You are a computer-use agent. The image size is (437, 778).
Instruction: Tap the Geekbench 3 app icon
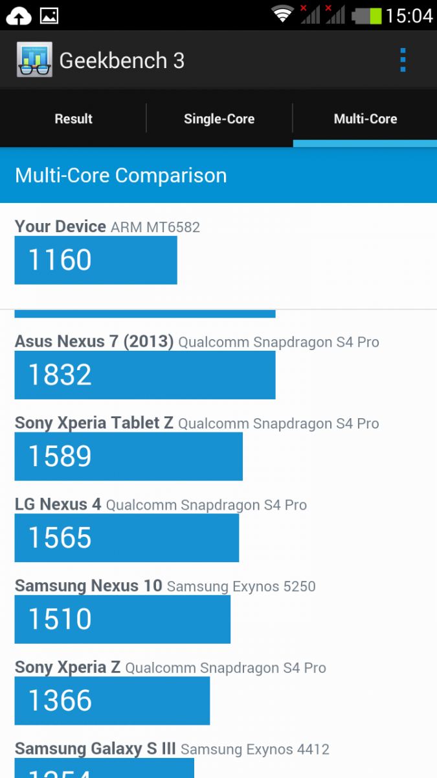pyautogui.click(x=34, y=60)
